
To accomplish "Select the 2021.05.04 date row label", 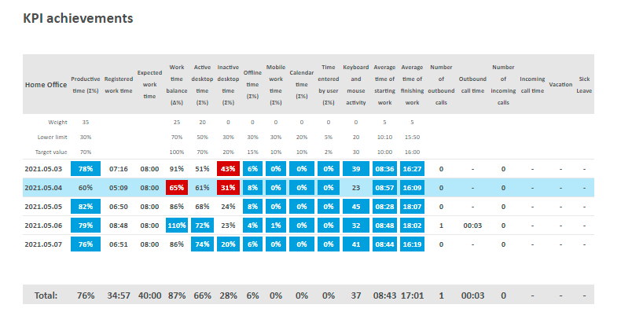I will point(42,188).
